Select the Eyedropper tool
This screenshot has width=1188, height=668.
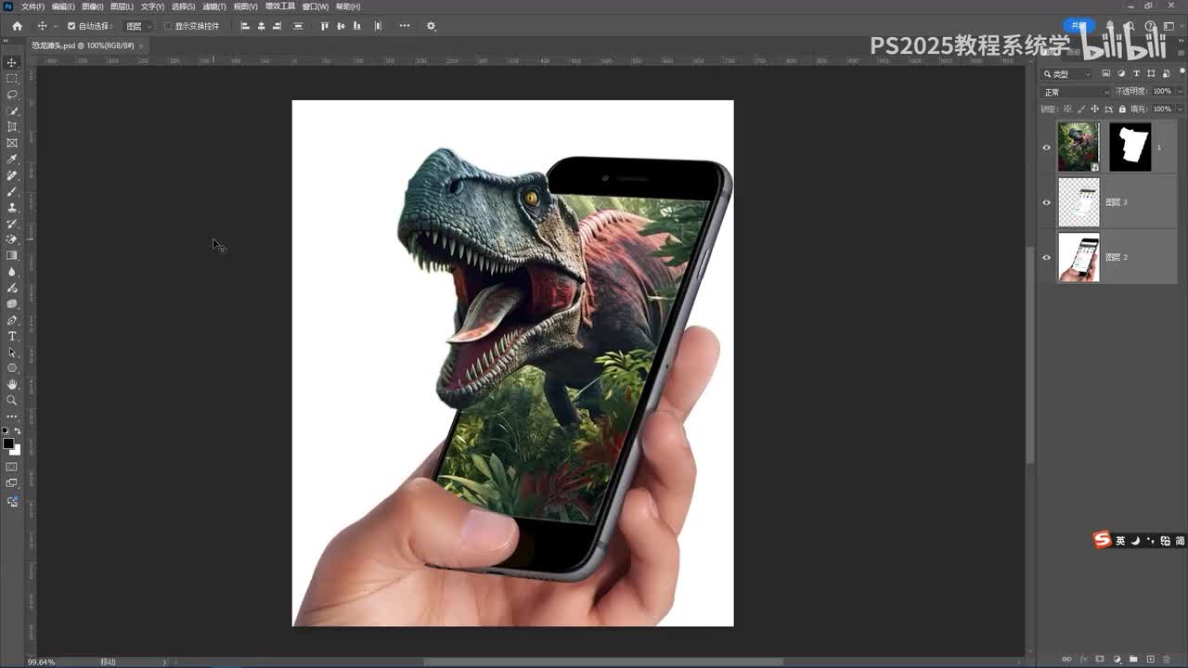click(x=12, y=160)
